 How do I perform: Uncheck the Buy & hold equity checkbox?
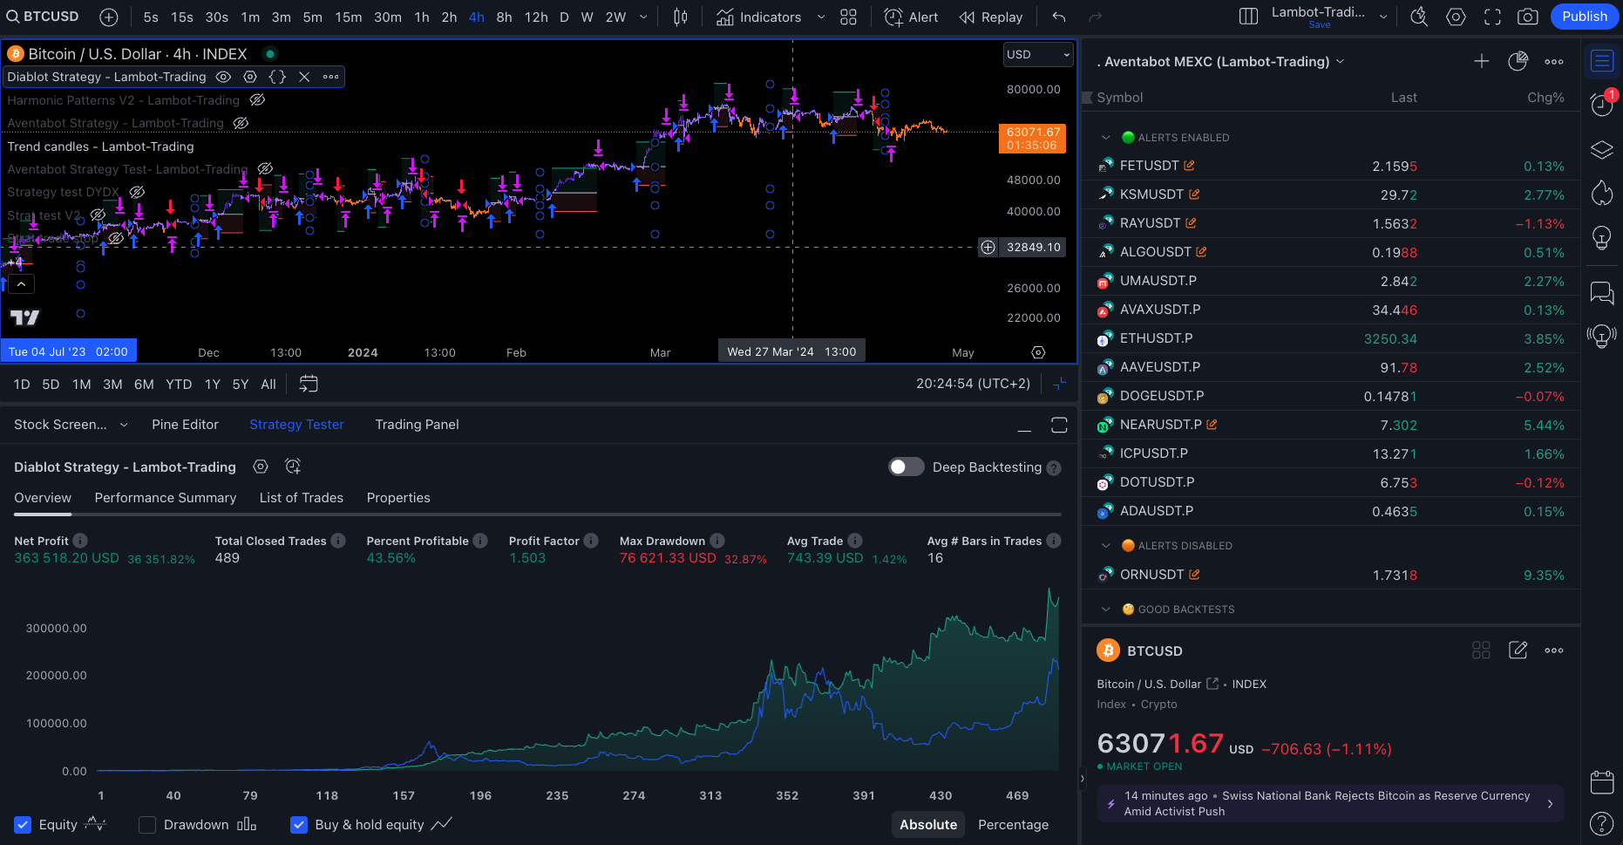click(x=299, y=825)
